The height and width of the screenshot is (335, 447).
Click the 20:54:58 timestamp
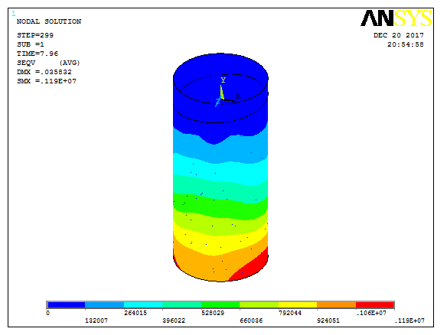[406, 44]
